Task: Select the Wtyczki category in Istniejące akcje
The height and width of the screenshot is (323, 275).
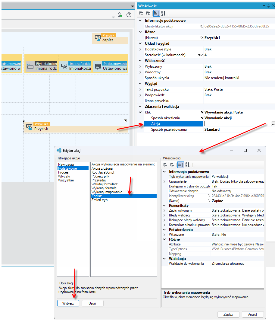Action: 64,176
